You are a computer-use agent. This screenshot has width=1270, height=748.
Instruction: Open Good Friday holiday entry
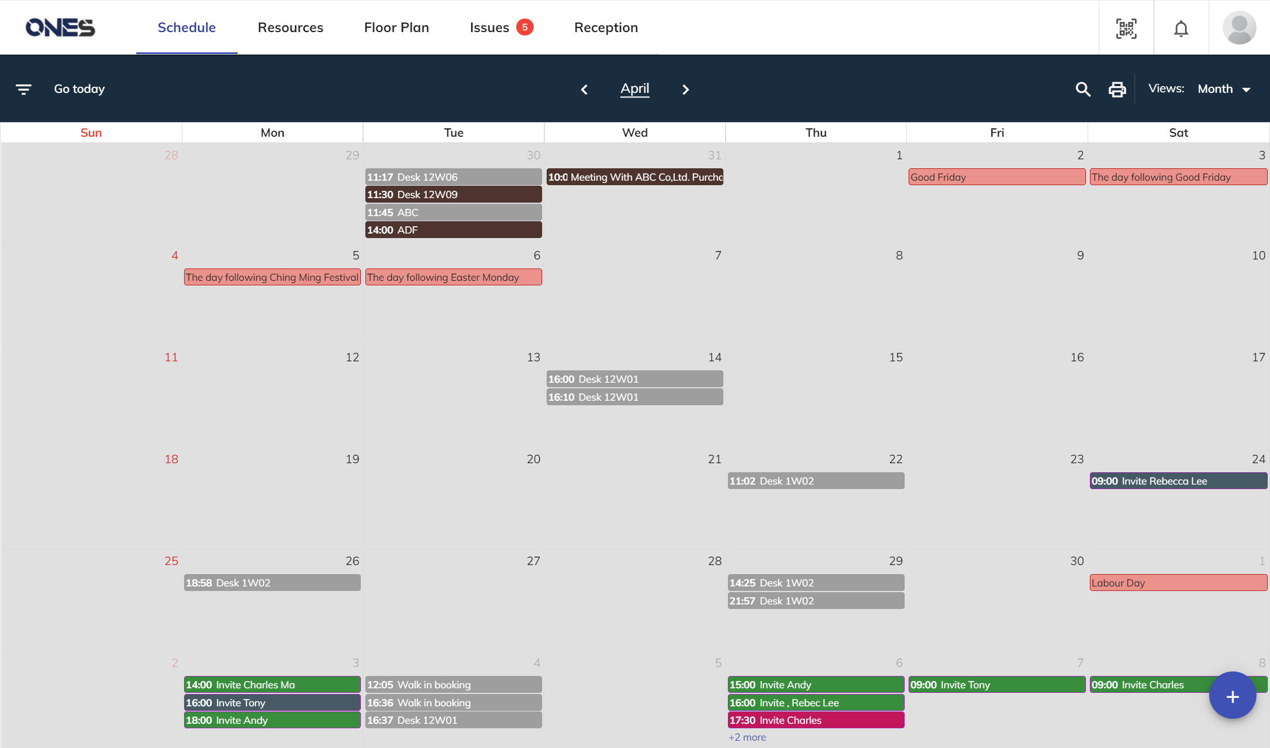[996, 177]
